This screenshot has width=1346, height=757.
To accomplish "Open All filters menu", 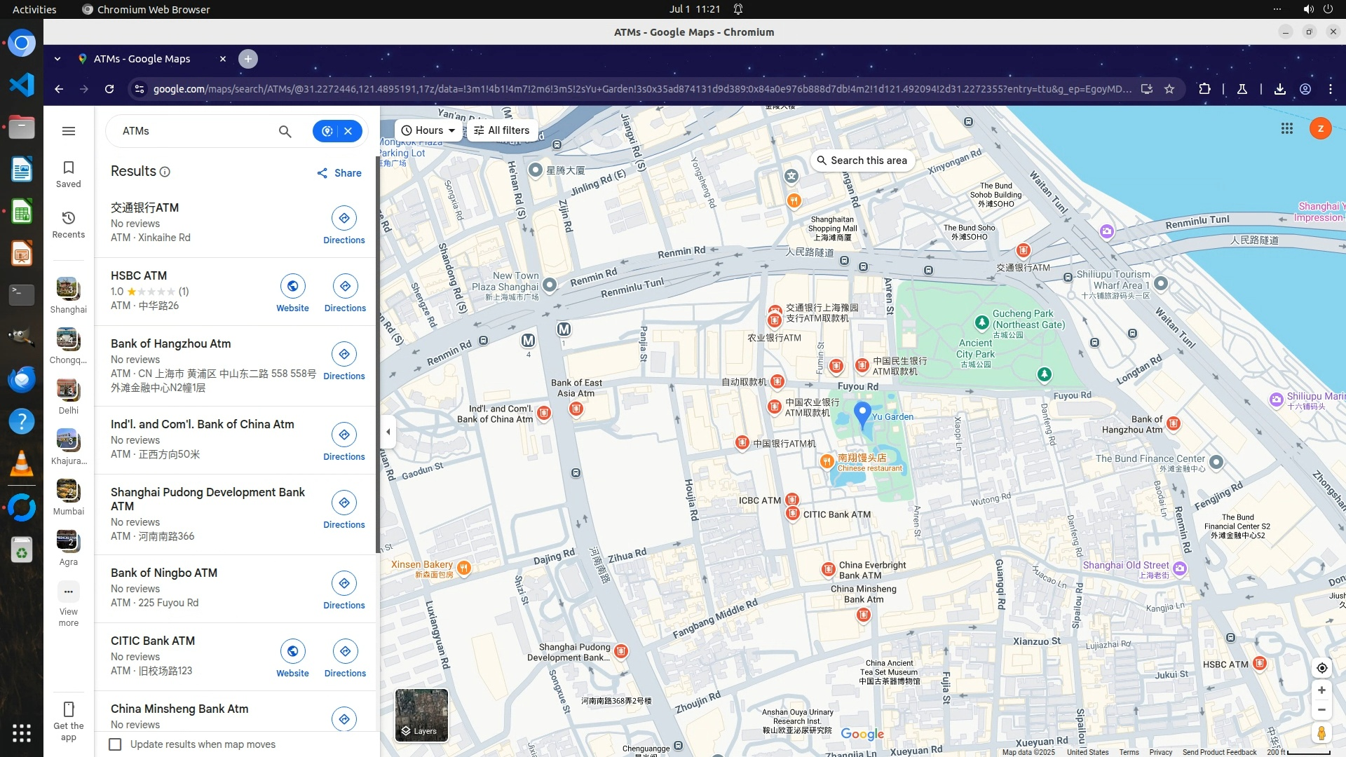I will (x=502, y=130).
